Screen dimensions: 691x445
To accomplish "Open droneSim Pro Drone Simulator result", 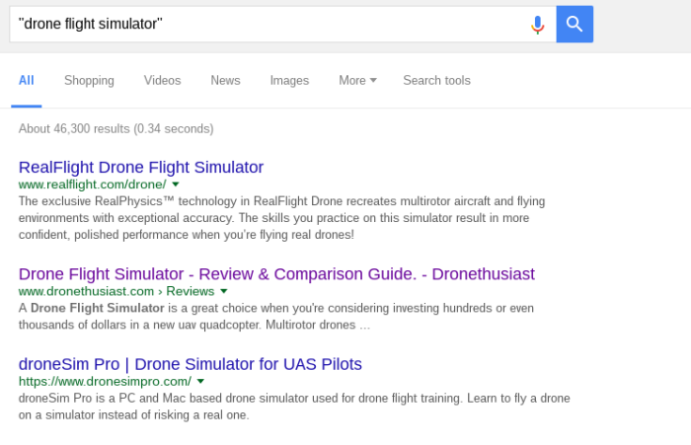I will [190, 364].
